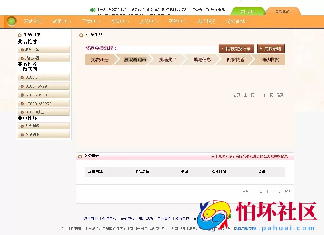The height and width of the screenshot is (235, 324).
Task: Select the 热门排行 sidebar item
Action: click(x=43, y=58)
